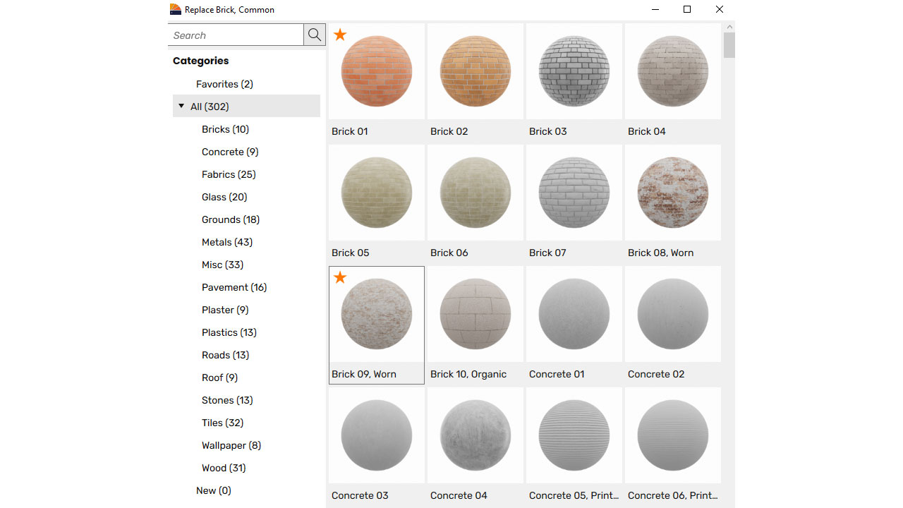Select the Brick 06 material thumbnail
Screen dimensions: 903x508
(x=475, y=193)
